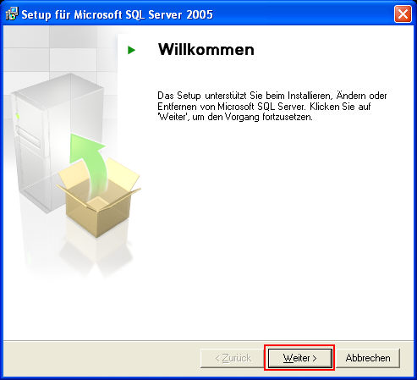Click the green curved upward arrow graphic
The width and height of the screenshot is (417, 380).
point(90,165)
